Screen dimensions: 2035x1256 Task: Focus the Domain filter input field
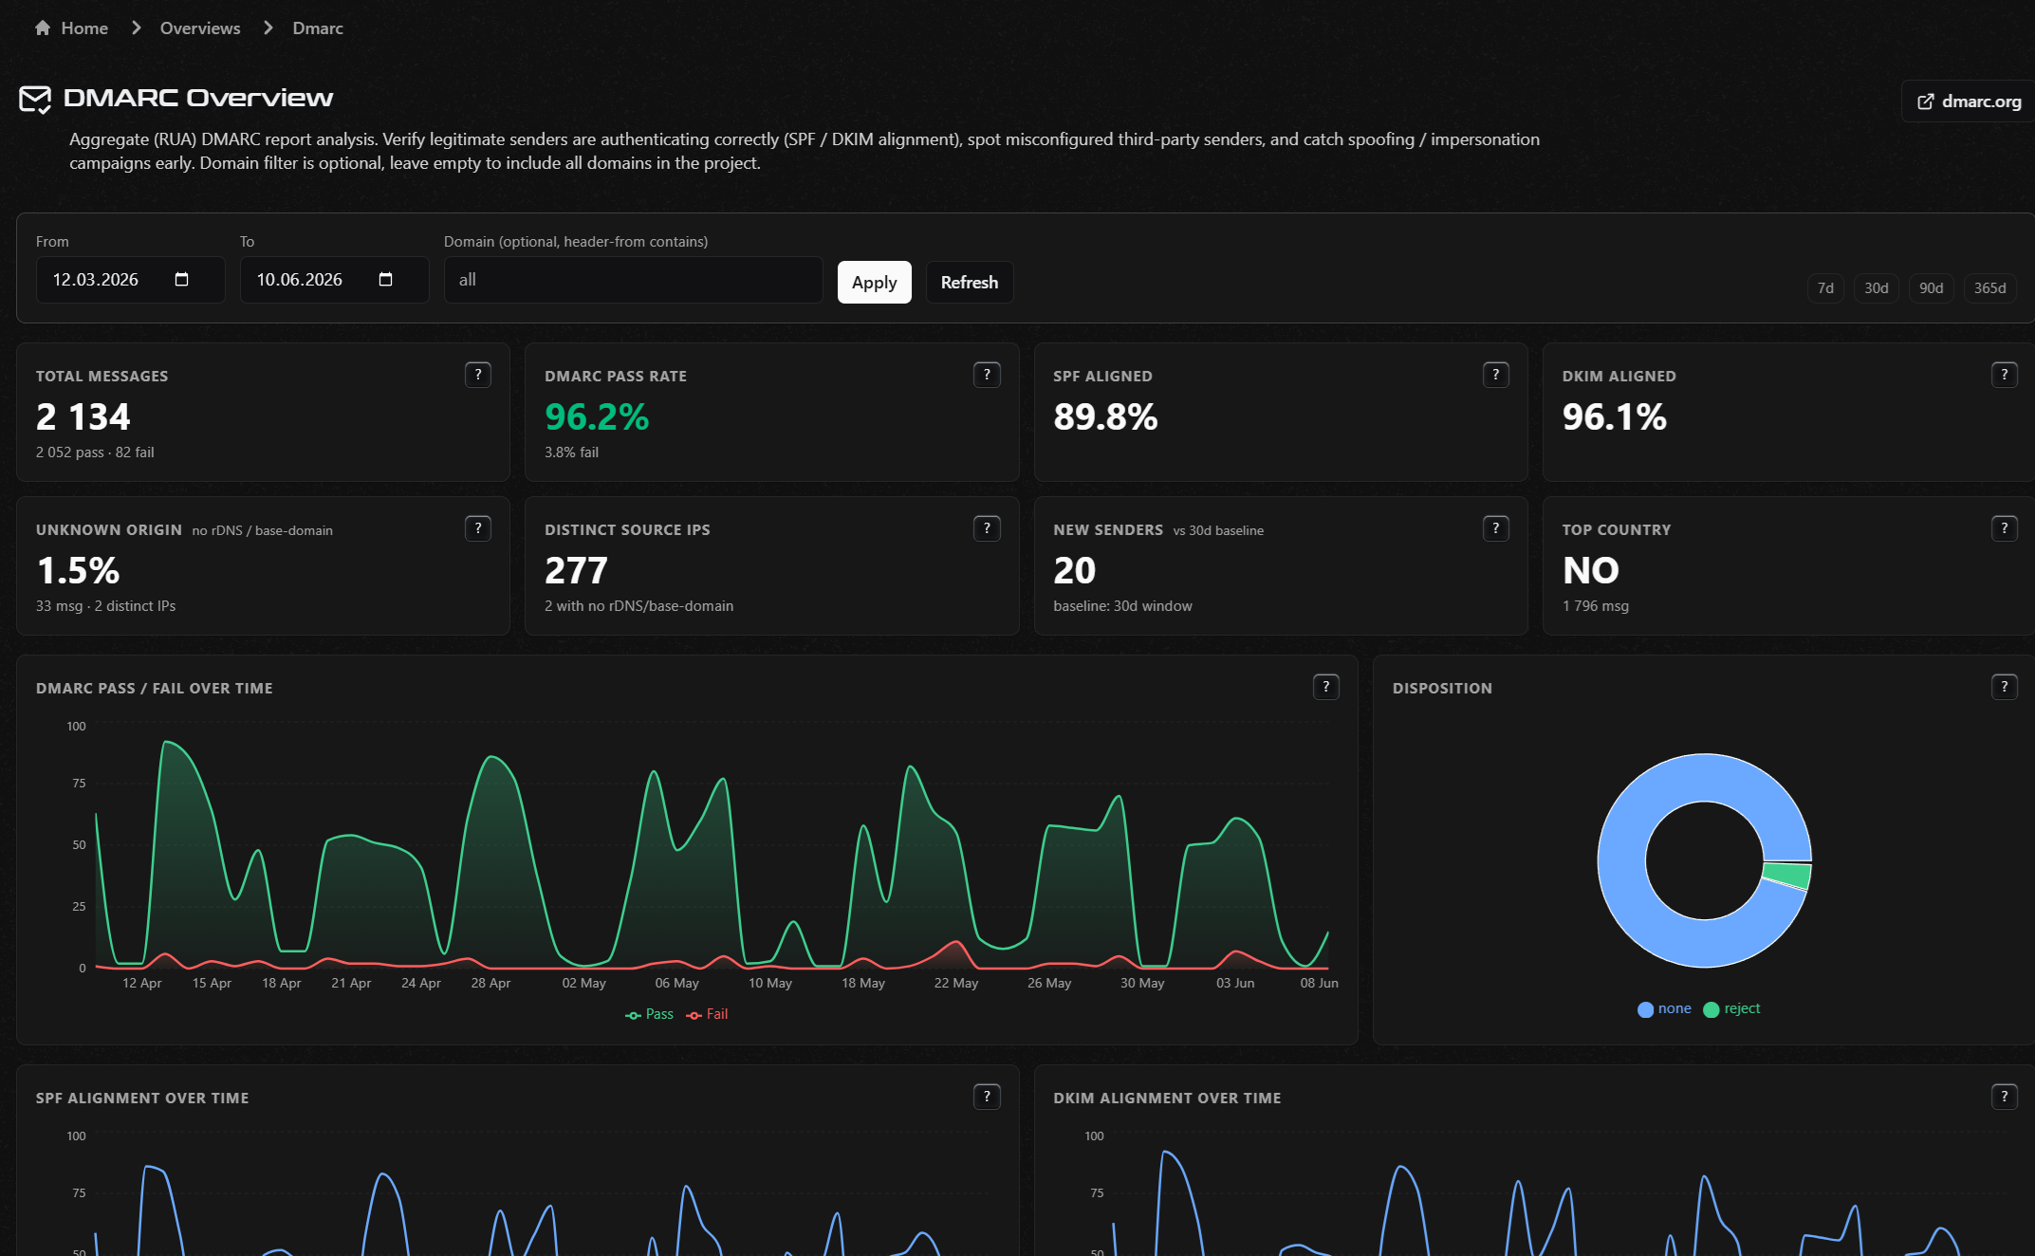634,280
